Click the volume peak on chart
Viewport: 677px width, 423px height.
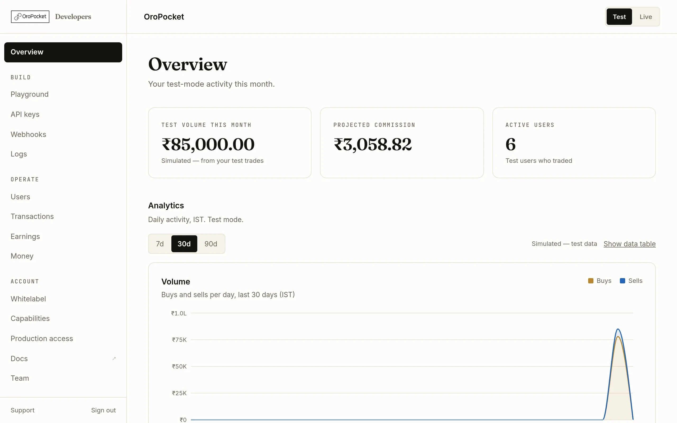(618, 329)
